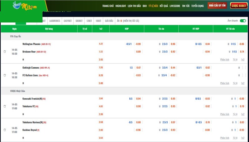This screenshot has width=249, height=142.
Task: Open 1x2 link for Kawasaki Frontale match
Action: [243, 114]
